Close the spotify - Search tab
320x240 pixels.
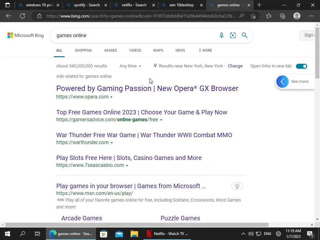[x=106, y=5]
